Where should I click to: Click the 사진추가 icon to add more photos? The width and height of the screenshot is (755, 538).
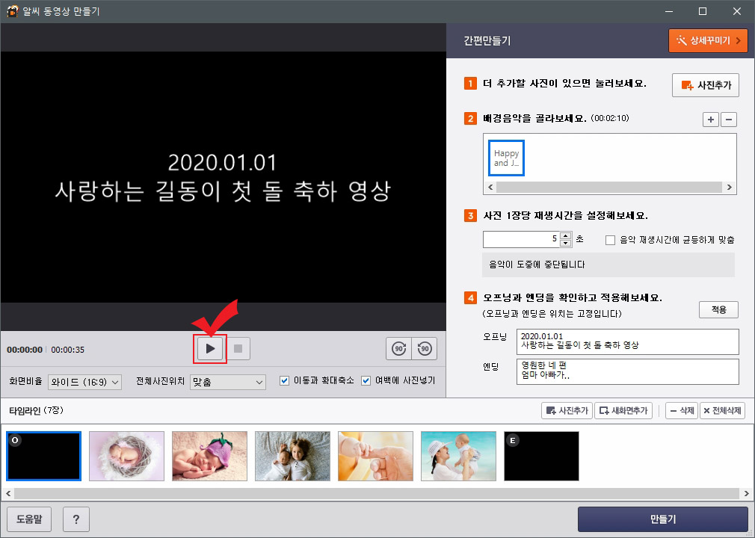tap(704, 85)
